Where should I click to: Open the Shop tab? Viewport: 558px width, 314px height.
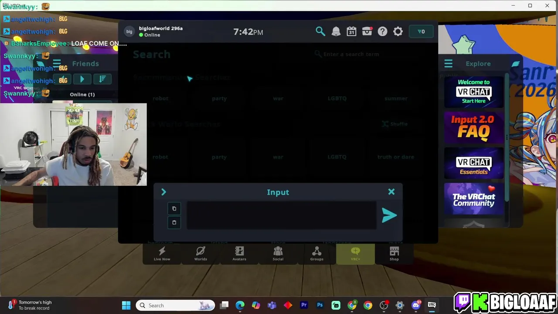tap(394, 254)
